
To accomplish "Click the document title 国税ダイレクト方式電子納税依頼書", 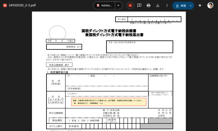I will point(109,31).
